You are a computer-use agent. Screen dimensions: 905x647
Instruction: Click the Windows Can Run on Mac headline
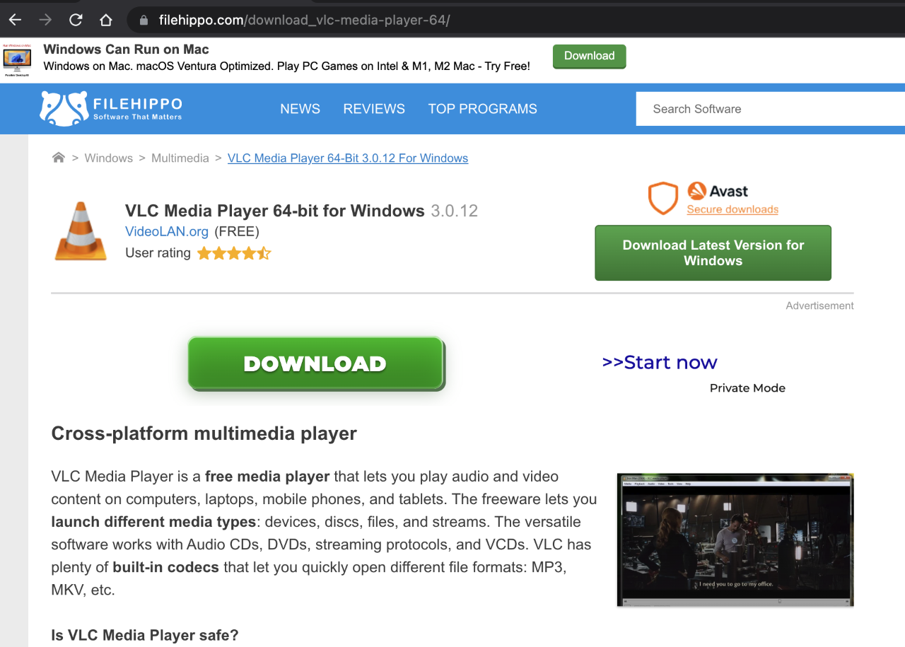[127, 49]
